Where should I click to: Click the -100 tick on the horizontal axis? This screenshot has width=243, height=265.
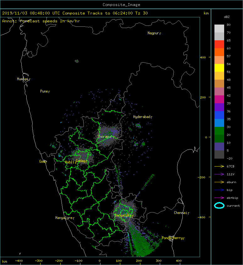tap(78, 261)
